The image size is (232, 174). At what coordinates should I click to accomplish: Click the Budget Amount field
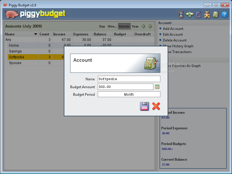tap(126, 87)
